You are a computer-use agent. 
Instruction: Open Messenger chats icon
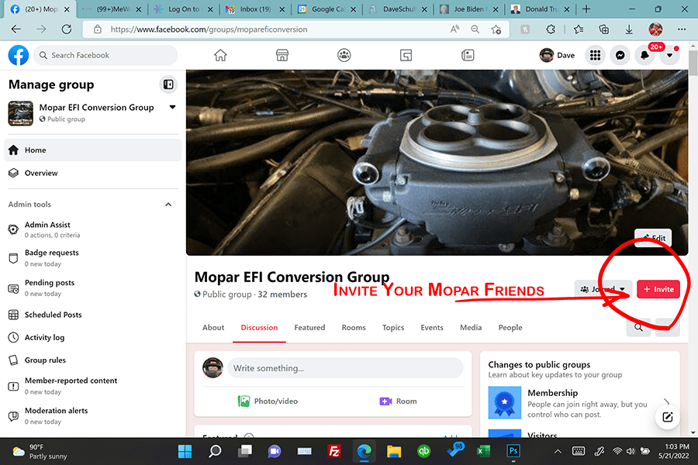(620, 55)
